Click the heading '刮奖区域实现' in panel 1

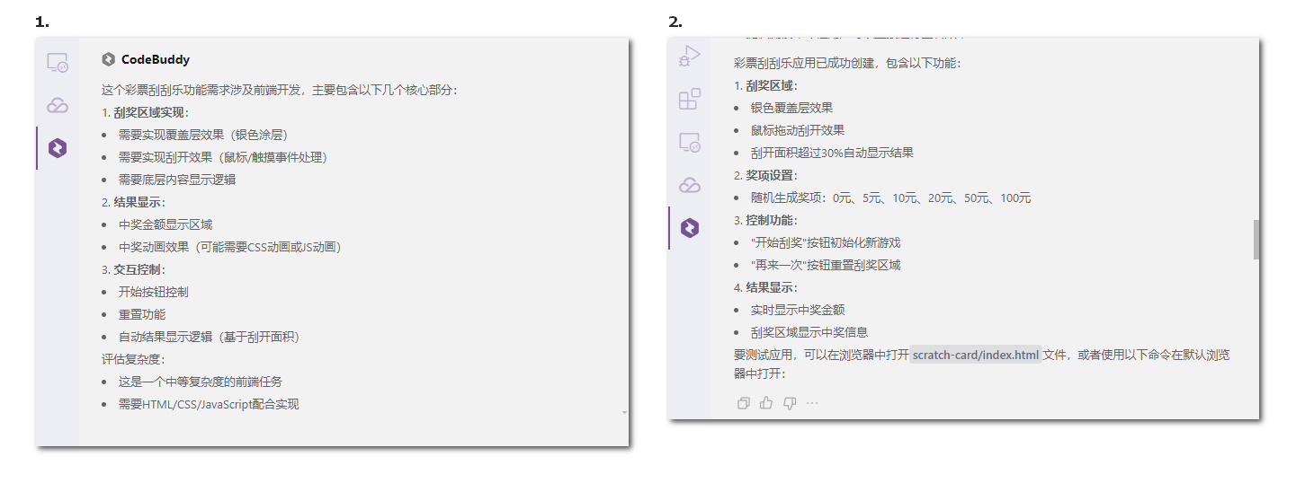tap(149, 112)
